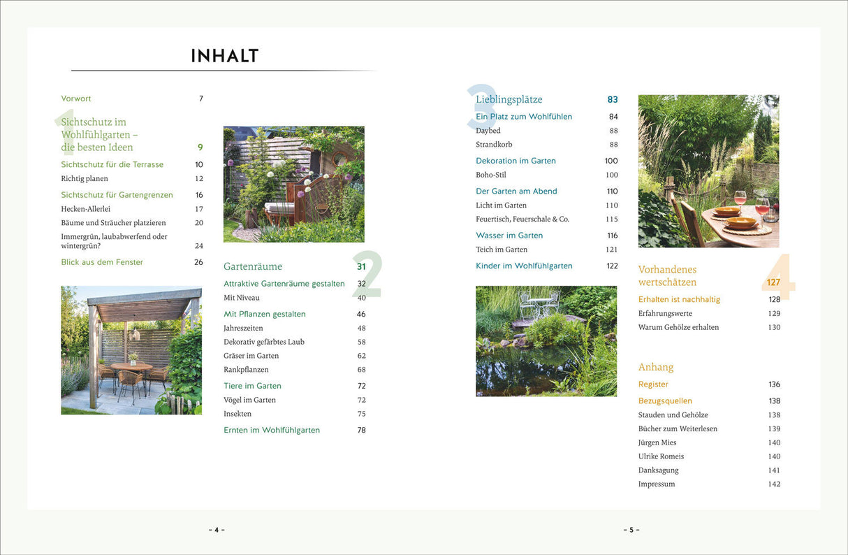Click the 'Rankpflanzen' entry
Viewport: 848px width, 555px height.
pyautogui.click(x=246, y=370)
